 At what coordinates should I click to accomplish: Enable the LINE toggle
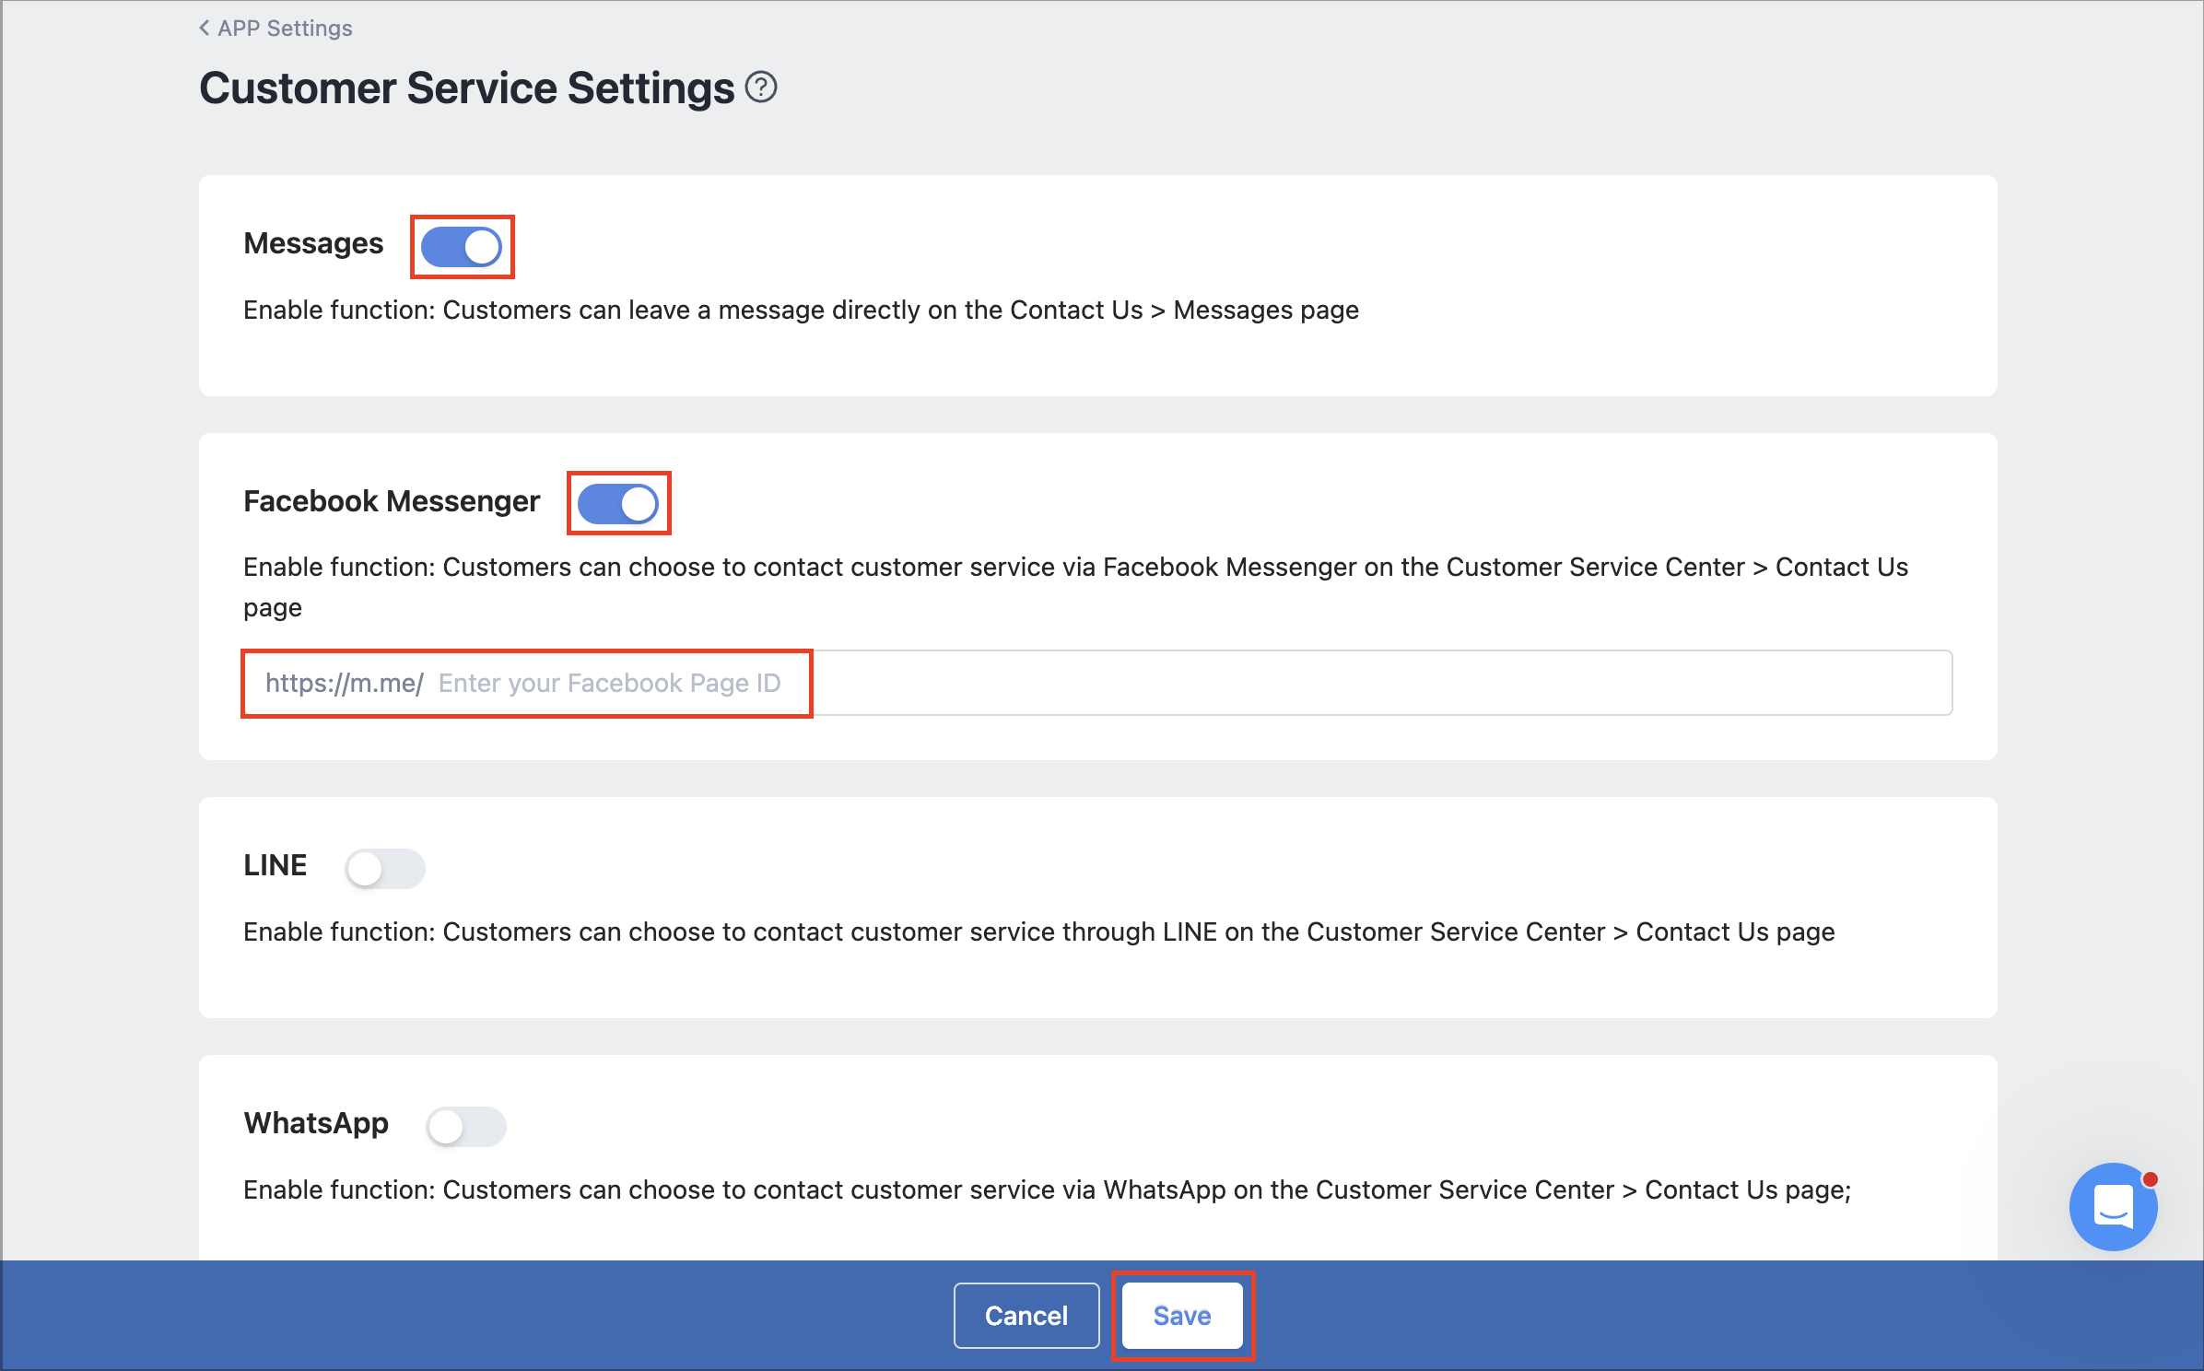[385, 868]
